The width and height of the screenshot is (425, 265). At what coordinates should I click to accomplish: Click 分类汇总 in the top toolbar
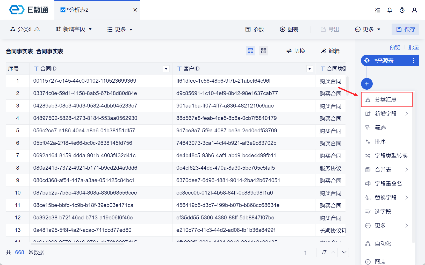pyautogui.click(x=25, y=29)
